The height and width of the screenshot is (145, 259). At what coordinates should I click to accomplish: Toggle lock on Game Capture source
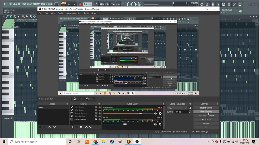(100, 116)
